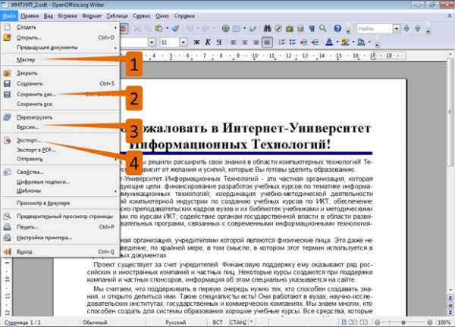The image size is (455, 327).
Task: Click the Open folder icon in the File menu
Action: [x=7, y=37]
